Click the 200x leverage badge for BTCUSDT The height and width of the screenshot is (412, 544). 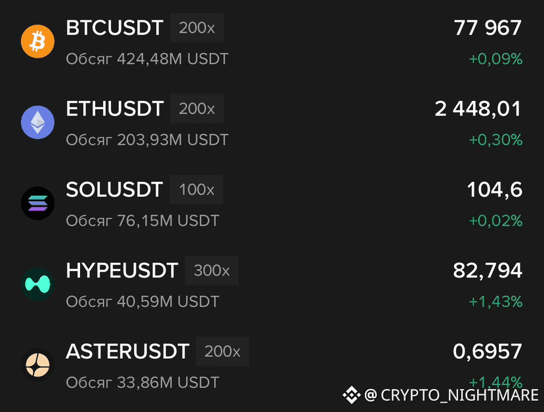point(197,28)
